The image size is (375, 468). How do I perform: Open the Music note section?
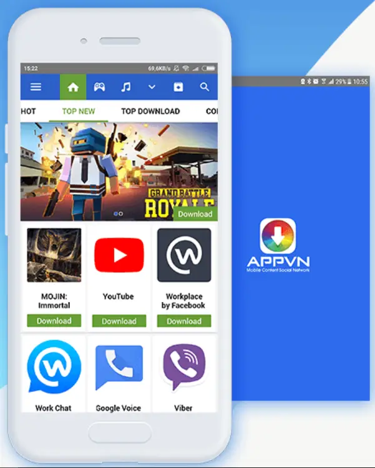click(x=125, y=87)
